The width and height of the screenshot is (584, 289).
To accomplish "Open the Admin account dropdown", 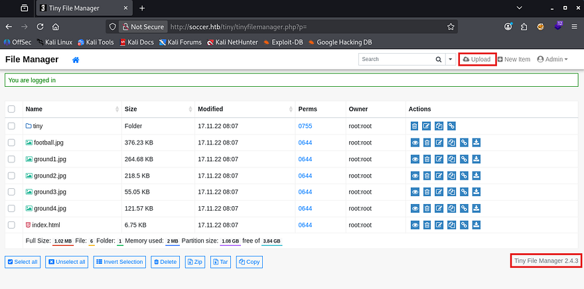I will click(x=552, y=60).
